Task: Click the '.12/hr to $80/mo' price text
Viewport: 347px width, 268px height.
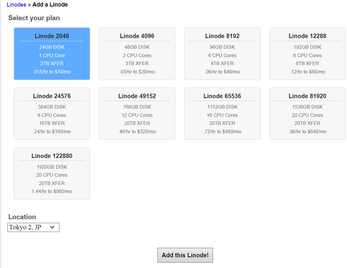Action: click(x=307, y=72)
